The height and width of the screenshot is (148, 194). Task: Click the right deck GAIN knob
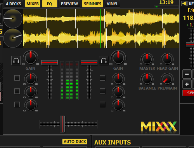point(118,58)
